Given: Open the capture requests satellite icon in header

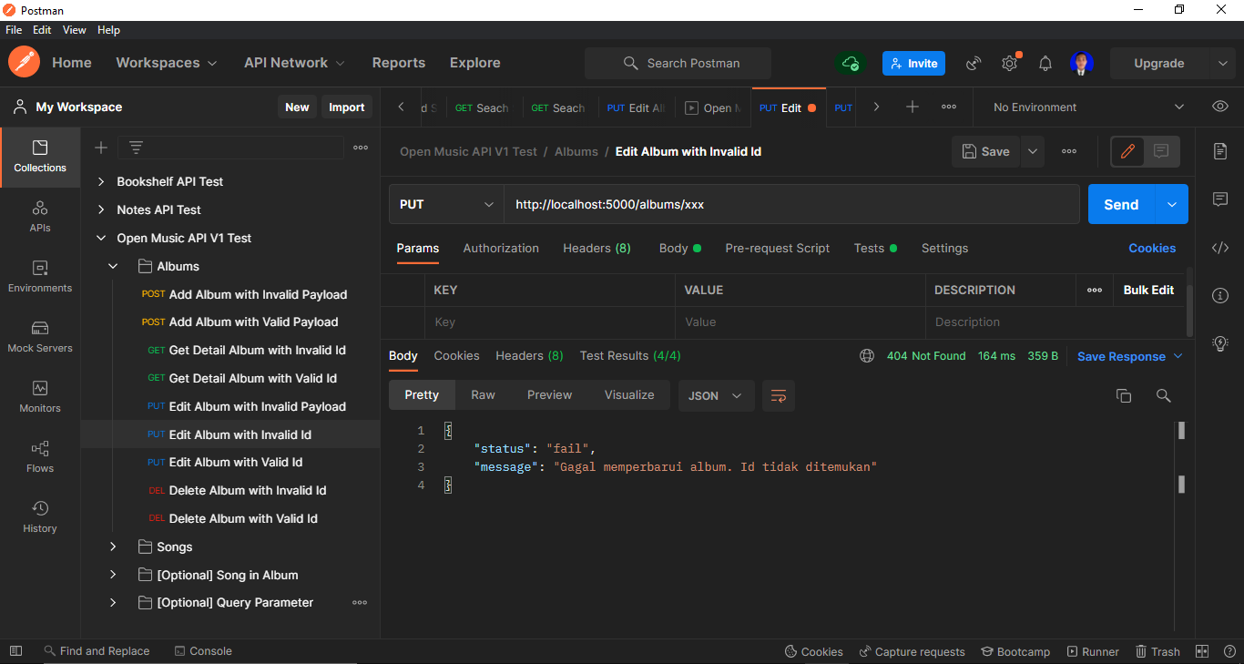Looking at the screenshot, I should 974,63.
